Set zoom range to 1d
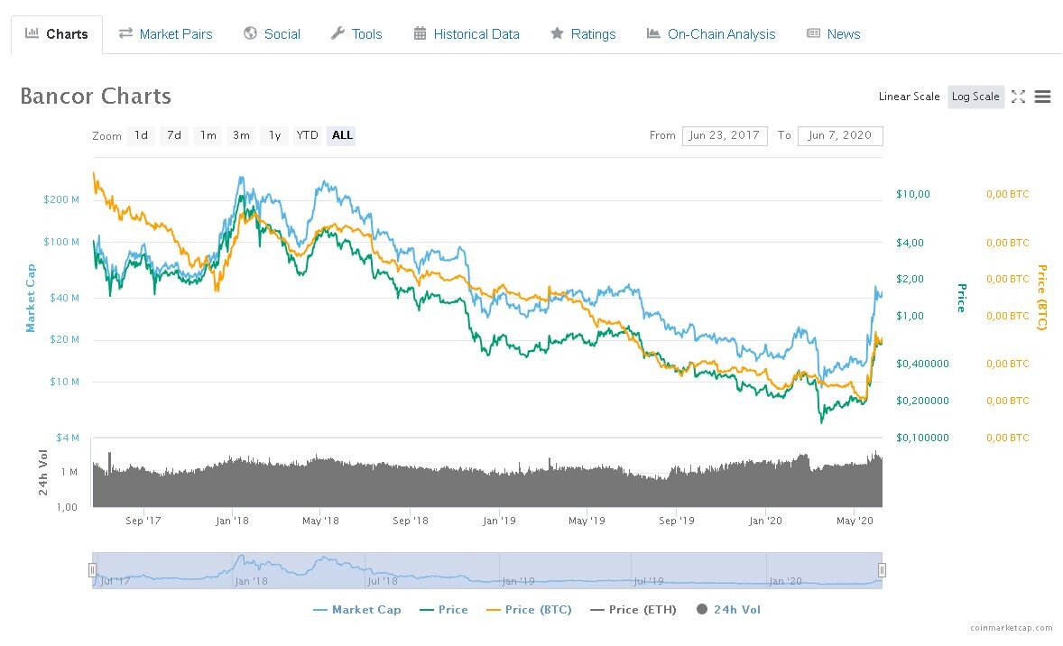The width and height of the screenshot is (1063, 646). click(141, 135)
